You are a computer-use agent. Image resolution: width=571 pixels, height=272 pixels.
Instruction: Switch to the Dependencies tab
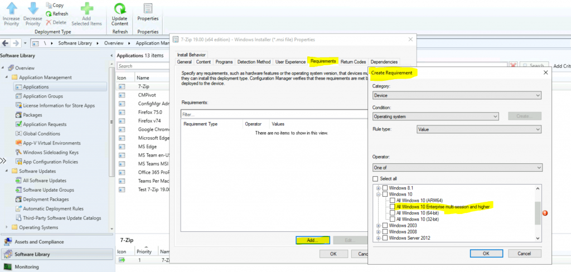pyautogui.click(x=384, y=62)
